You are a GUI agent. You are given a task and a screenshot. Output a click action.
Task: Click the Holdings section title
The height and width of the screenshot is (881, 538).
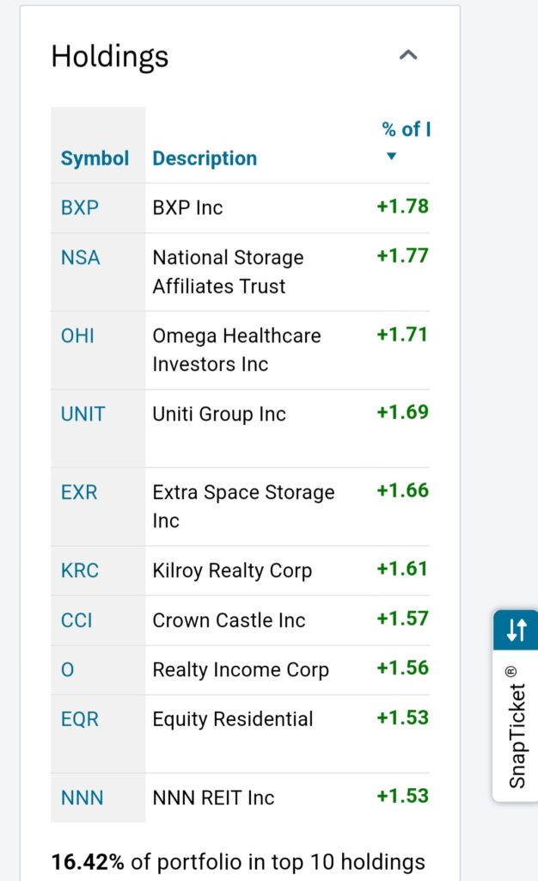click(110, 57)
